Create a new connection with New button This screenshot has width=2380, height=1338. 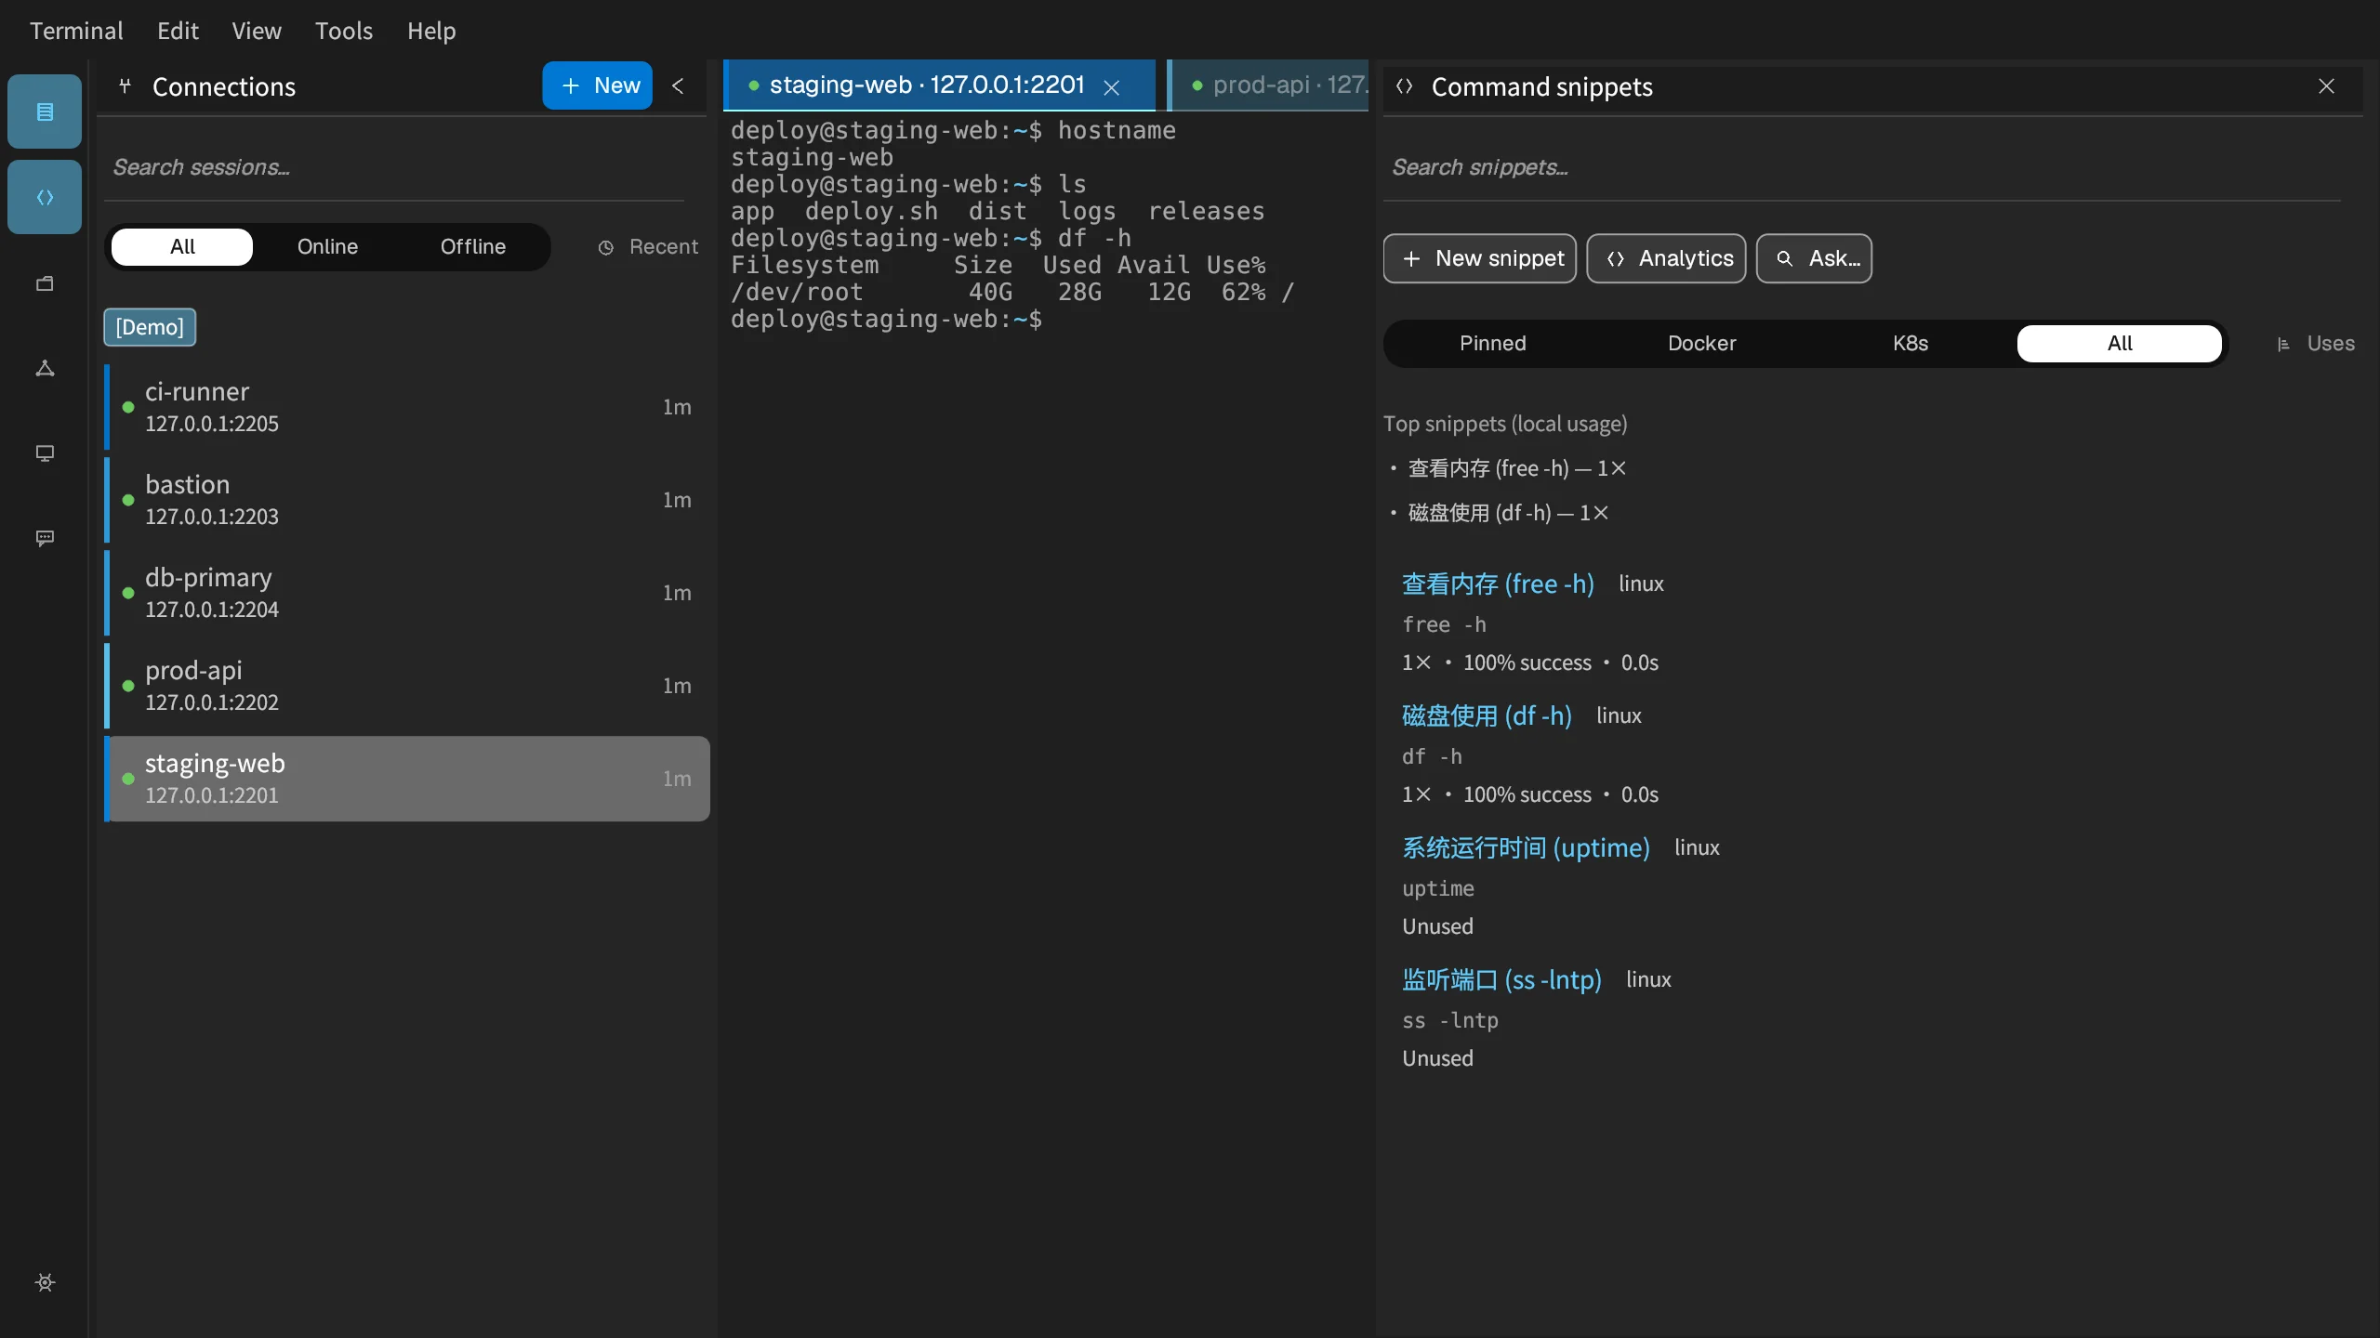(598, 85)
